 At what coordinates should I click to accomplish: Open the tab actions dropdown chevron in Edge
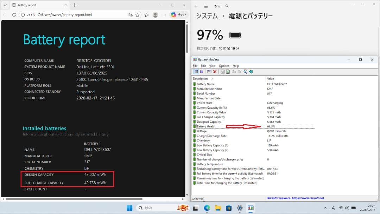tap(5, 5)
